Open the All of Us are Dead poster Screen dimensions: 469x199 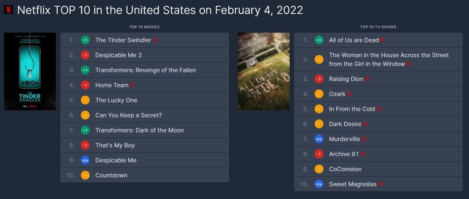[264, 71]
